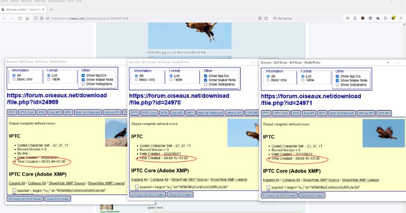Toggle reader view in address bar
This screenshot has height=213, width=406.
click(260, 18)
